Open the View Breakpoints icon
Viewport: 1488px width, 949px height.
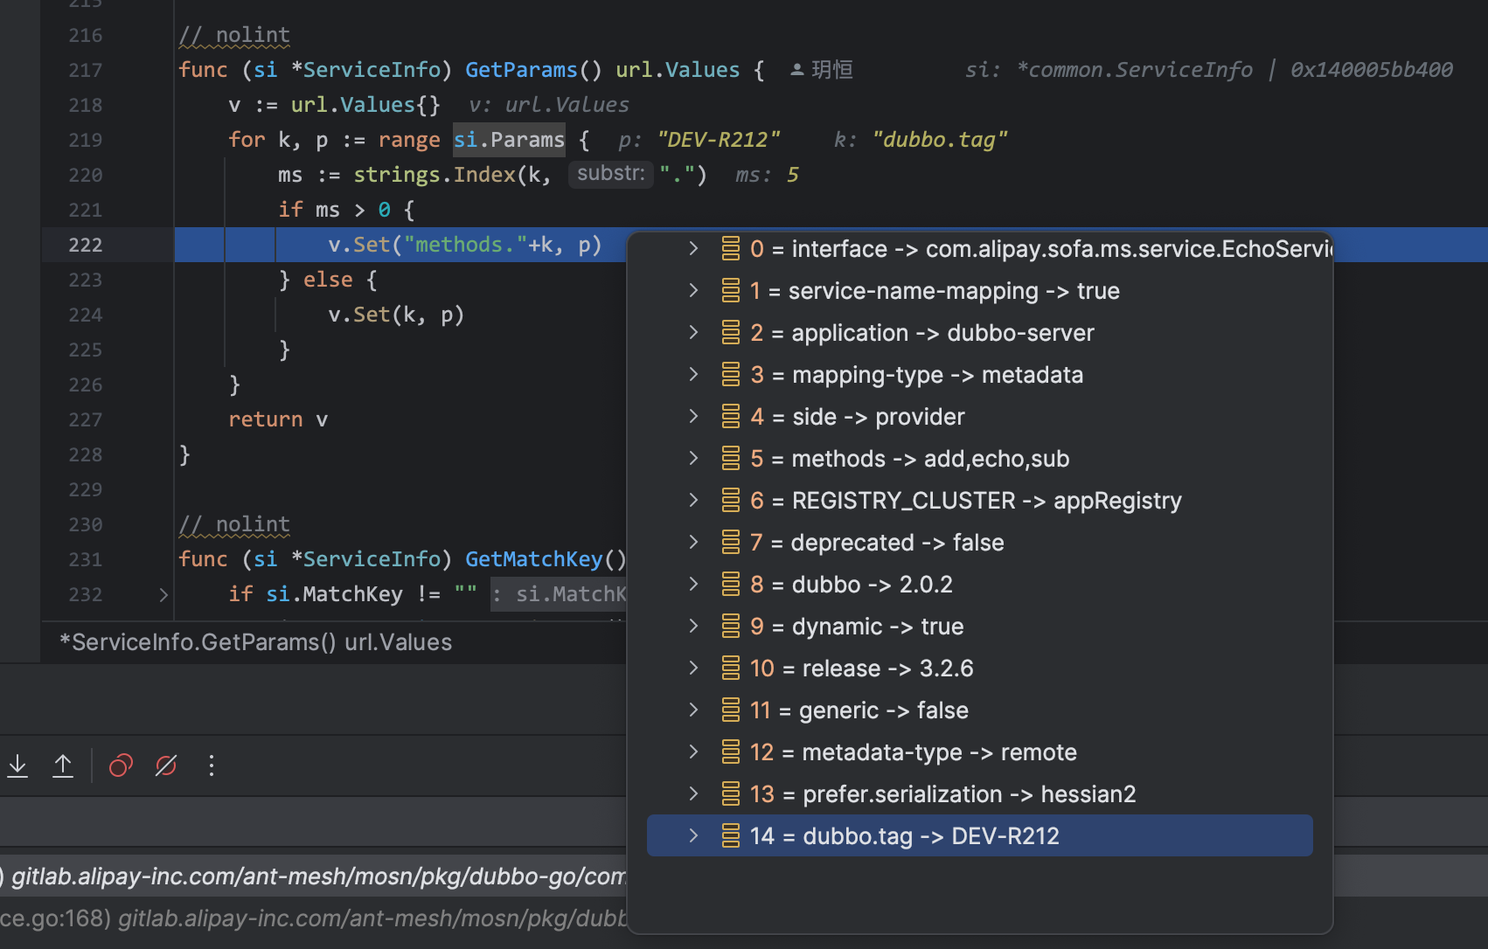click(x=121, y=766)
